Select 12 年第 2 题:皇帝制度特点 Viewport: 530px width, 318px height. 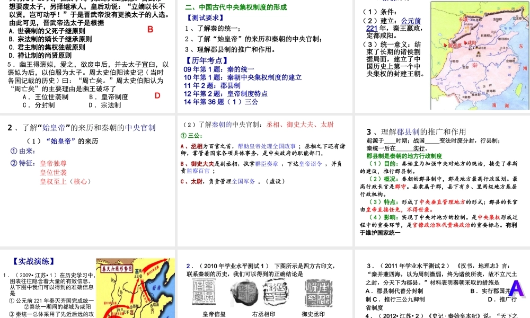(225, 94)
